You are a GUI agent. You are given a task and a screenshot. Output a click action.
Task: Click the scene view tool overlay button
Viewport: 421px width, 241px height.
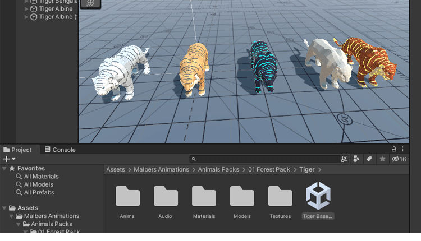point(90,3)
